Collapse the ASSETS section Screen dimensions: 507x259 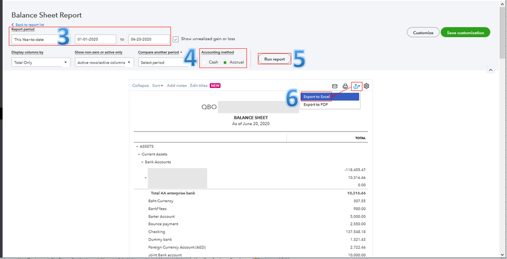tap(137, 147)
